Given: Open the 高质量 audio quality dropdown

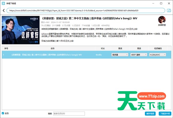Looking at the screenshot, I should pyautogui.click(x=120, y=55).
